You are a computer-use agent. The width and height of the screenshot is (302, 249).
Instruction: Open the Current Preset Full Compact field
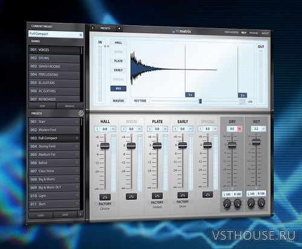coord(56,34)
